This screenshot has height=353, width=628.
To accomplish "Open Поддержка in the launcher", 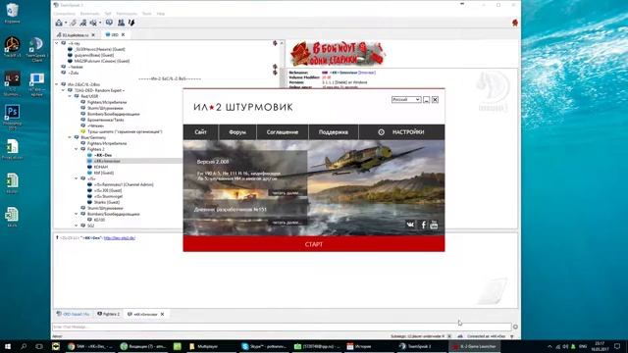I will (334, 132).
